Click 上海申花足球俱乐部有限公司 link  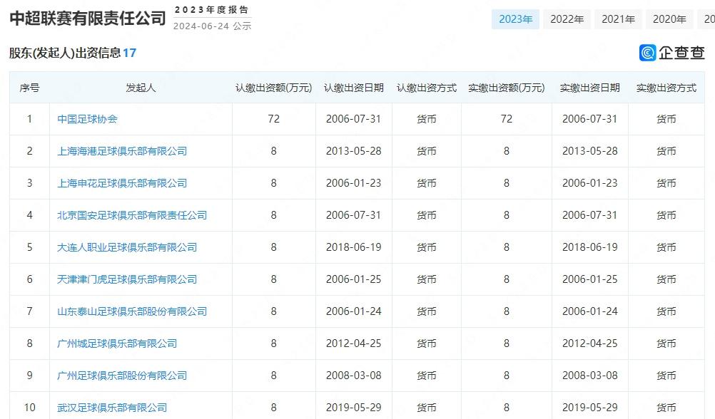[x=122, y=183]
